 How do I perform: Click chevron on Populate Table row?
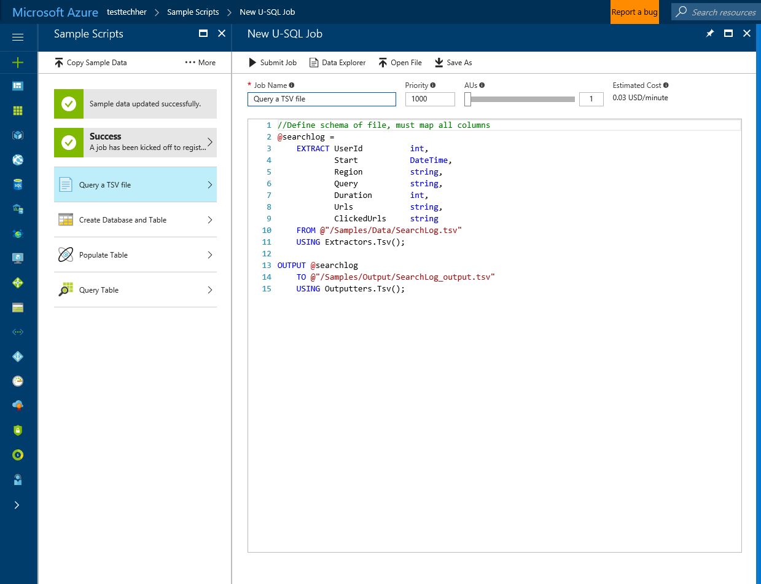pyautogui.click(x=210, y=255)
